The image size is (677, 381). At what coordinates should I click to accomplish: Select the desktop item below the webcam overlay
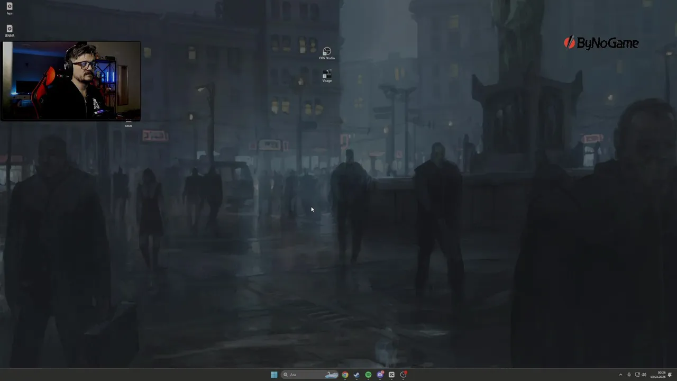pos(129,124)
